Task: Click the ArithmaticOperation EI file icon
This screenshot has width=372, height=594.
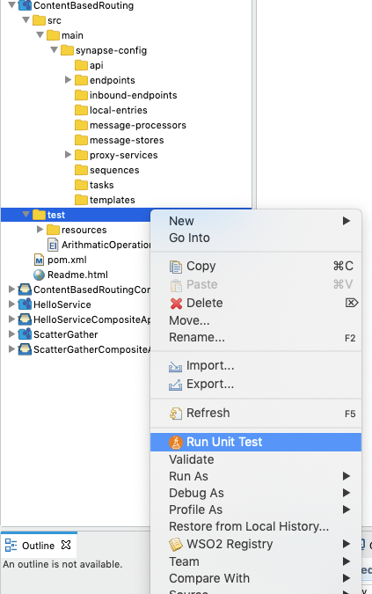Action: 53,245
